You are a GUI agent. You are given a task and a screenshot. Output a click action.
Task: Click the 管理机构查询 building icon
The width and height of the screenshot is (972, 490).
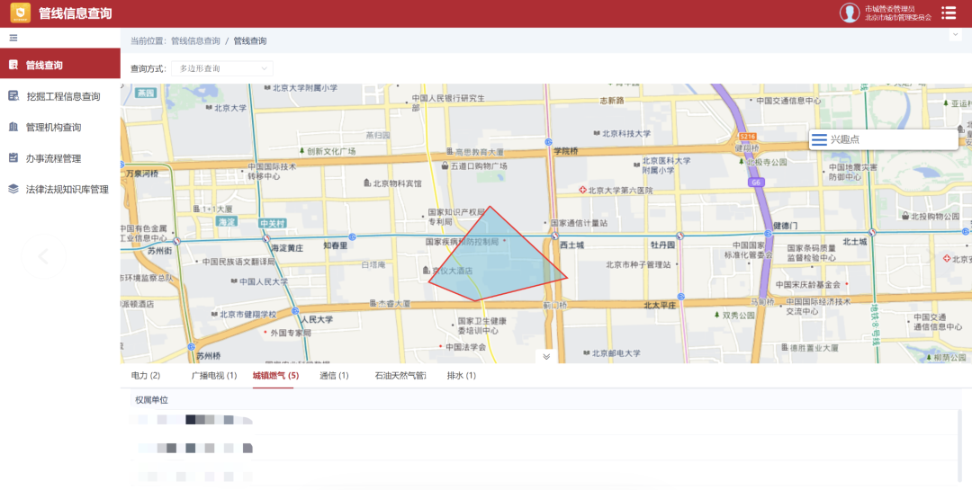coord(13,127)
